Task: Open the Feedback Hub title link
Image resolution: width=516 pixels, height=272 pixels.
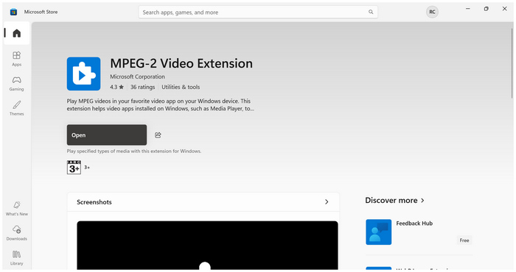Action: point(414,223)
